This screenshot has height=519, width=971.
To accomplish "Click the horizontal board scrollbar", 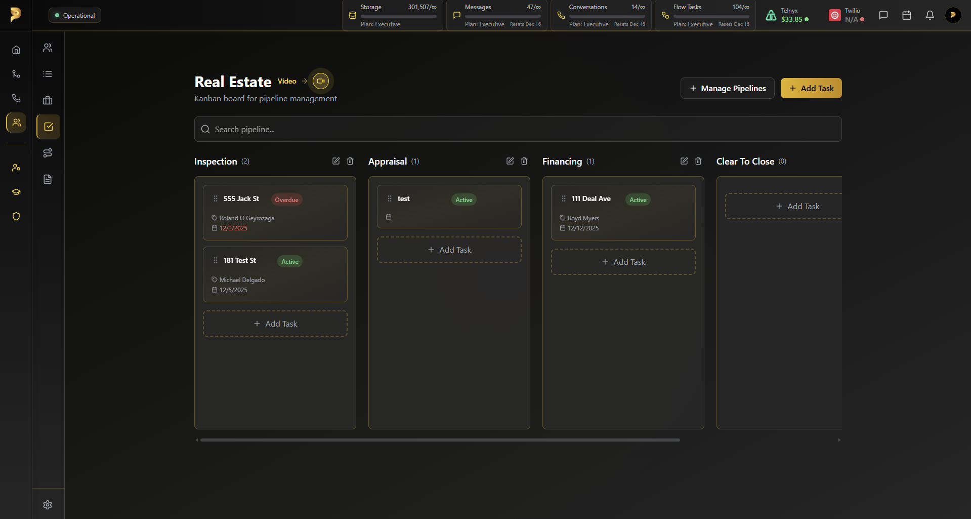I will pyautogui.click(x=440, y=440).
